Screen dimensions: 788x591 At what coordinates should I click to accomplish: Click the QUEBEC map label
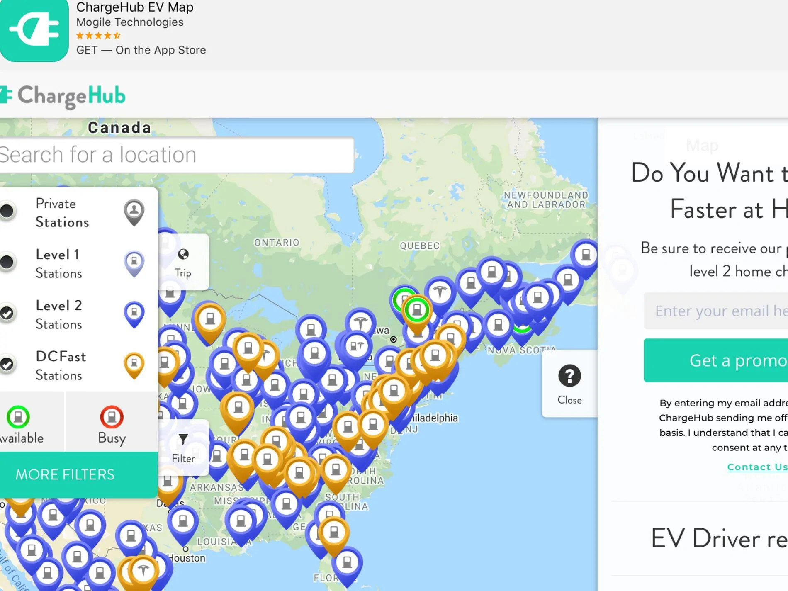[419, 246]
